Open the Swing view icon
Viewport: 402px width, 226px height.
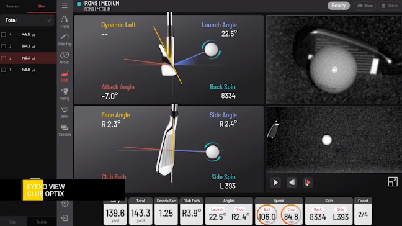pos(65,94)
